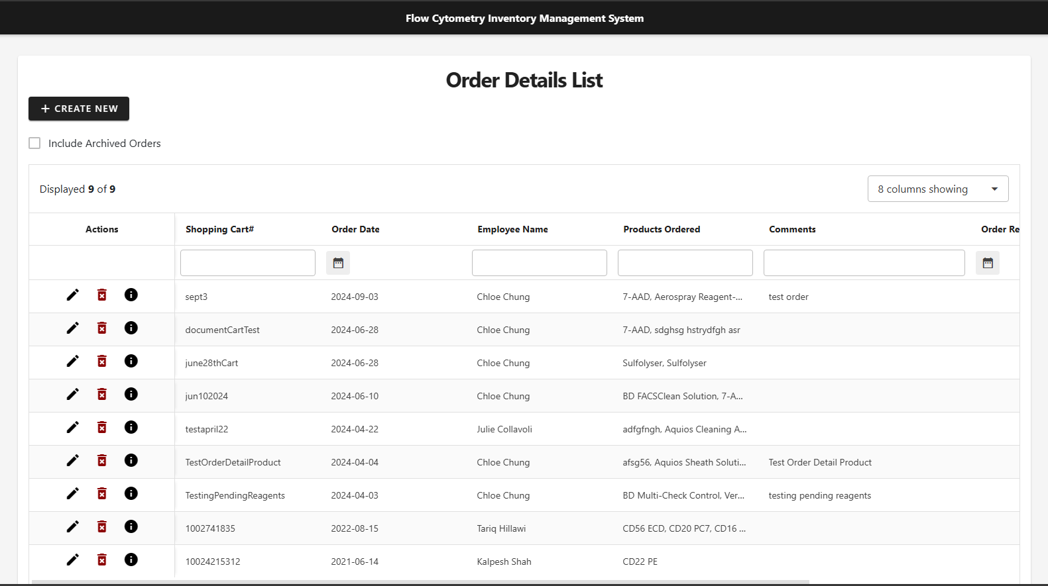This screenshot has height=586, width=1048.
Task: Sort by Shopping Cart# column header
Action: coord(219,229)
